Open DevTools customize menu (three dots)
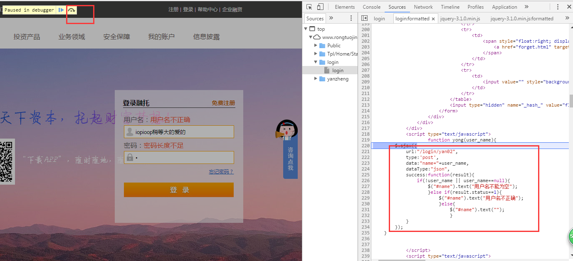 [x=558, y=7]
